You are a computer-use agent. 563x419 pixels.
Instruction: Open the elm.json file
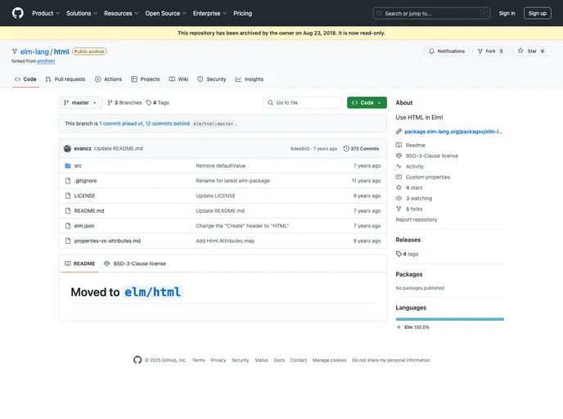click(x=84, y=226)
